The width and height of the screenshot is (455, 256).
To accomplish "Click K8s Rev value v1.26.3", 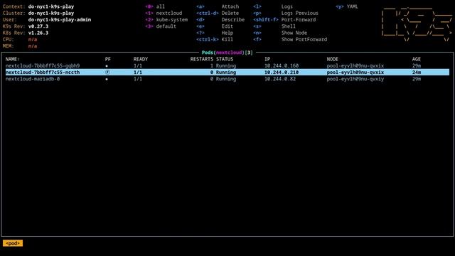I will pos(38,33).
